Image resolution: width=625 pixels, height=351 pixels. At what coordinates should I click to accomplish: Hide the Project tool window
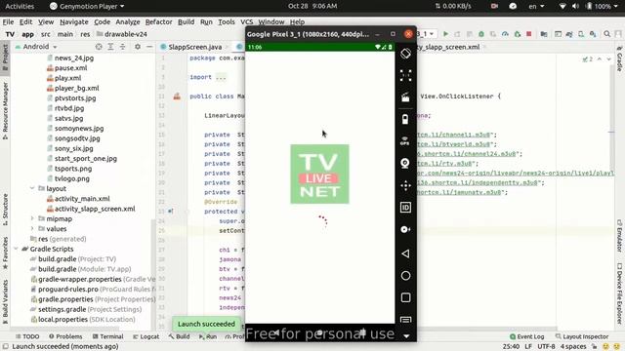[x=149, y=47]
